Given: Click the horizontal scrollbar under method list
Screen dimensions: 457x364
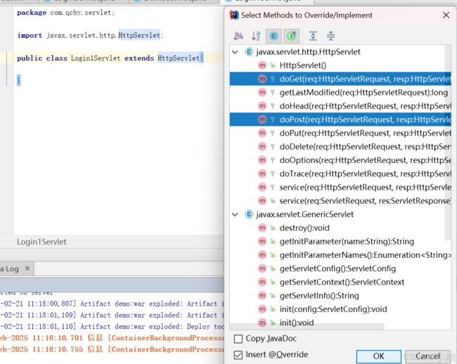Looking at the screenshot, I should (307, 327).
